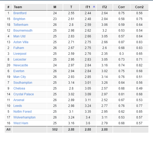Open the Crystal Palace team link

click(24, 94)
